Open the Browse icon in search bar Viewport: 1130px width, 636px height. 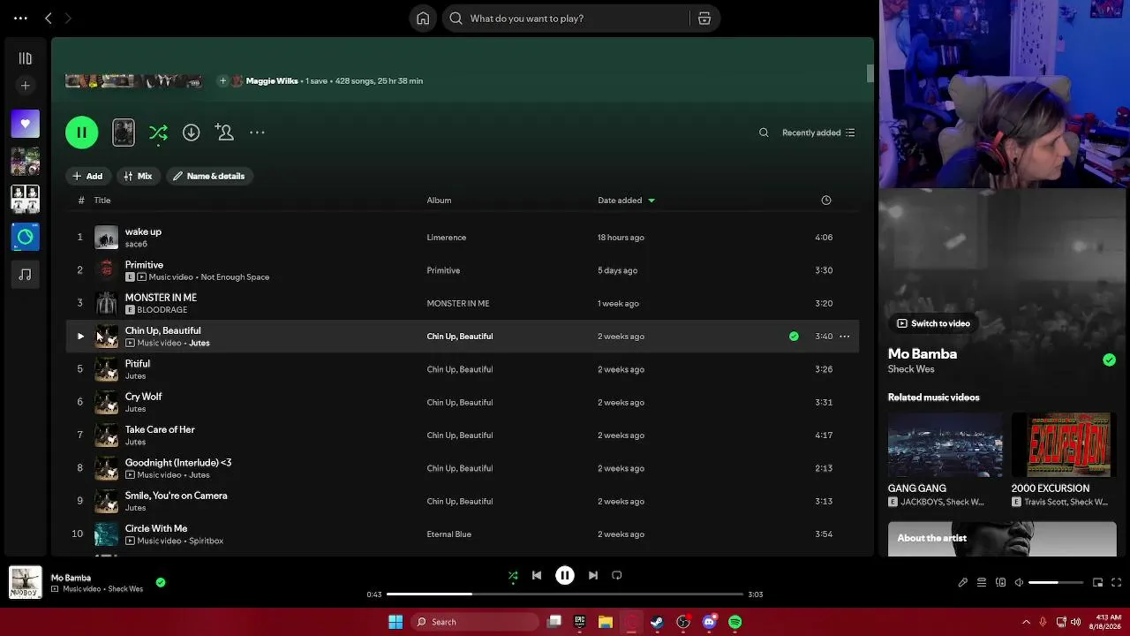(704, 19)
